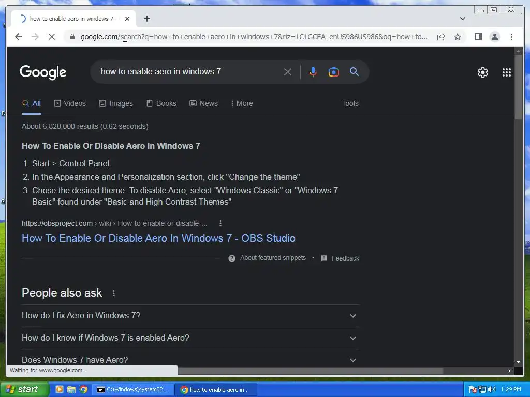
Task: Open the Windows Start menu
Action: point(24,390)
